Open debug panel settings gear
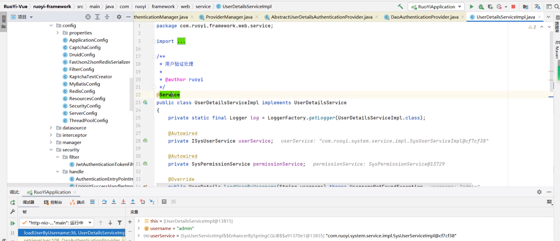 (x=539, y=192)
